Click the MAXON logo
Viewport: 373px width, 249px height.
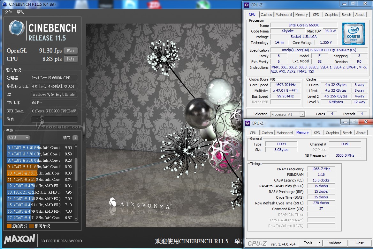[x=19, y=239]
